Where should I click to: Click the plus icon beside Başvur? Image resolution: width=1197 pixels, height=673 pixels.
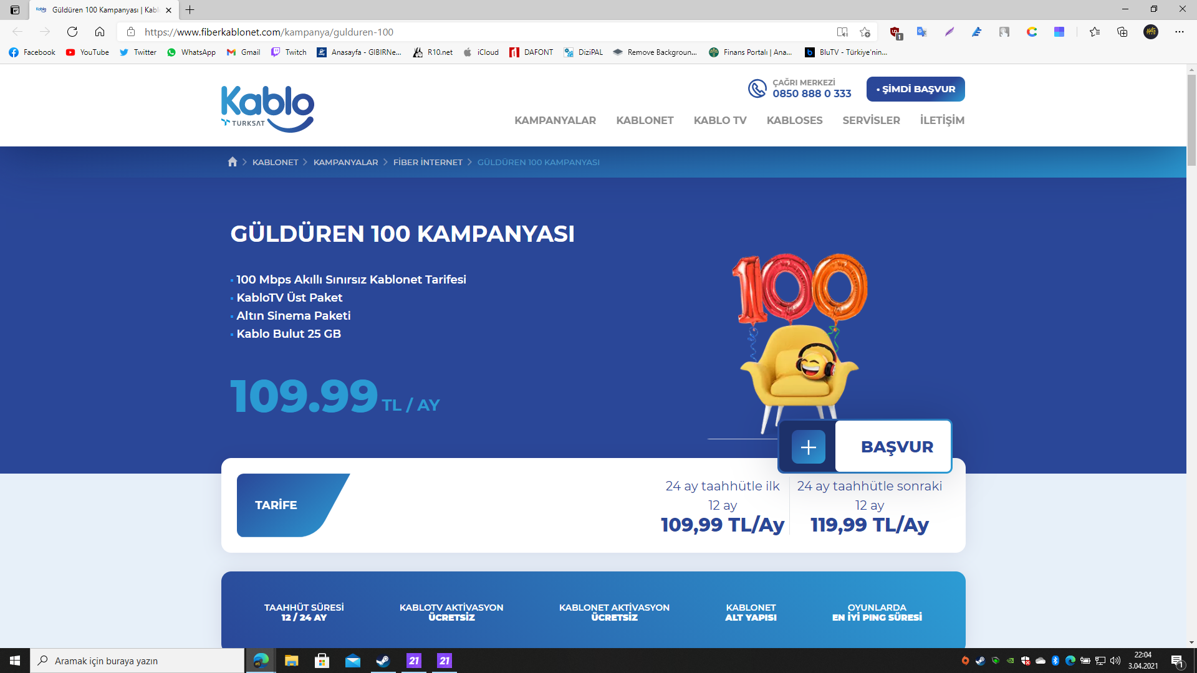click(x=809, y=447)
